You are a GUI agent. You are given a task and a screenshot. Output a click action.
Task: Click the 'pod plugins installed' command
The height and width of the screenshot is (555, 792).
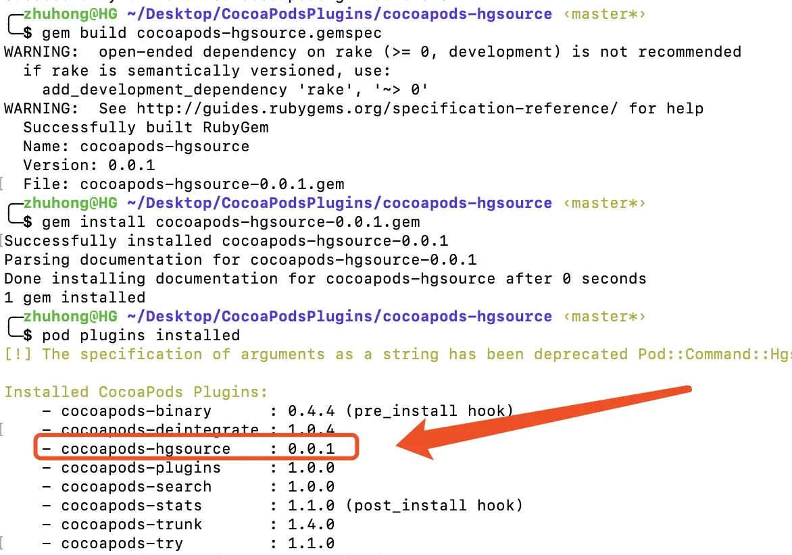pyautogui.click(x=141, y=336)
